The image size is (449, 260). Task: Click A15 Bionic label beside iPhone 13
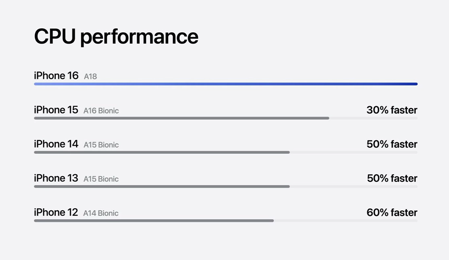(101, 179)
